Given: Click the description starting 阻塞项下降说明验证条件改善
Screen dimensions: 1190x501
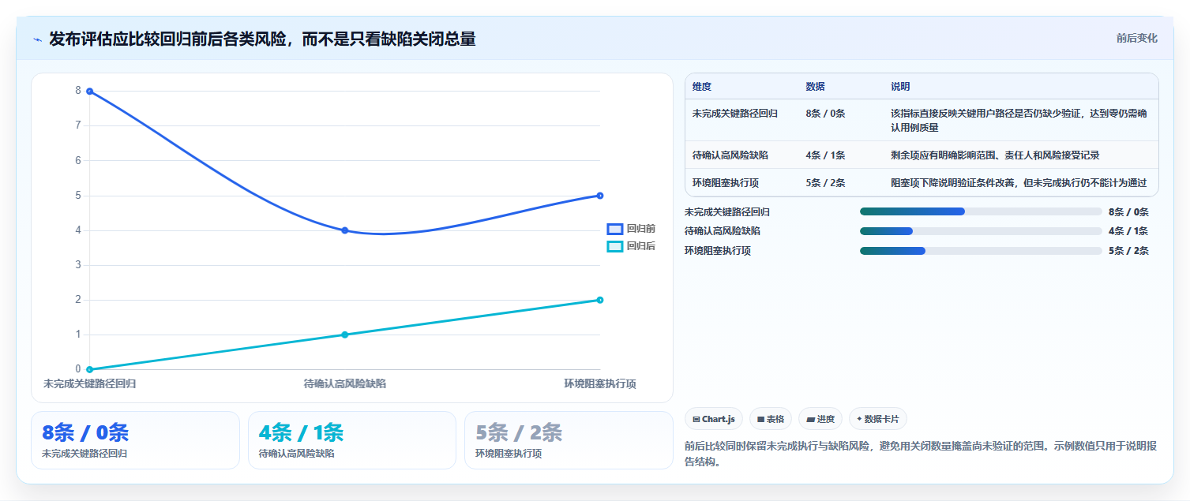Looking at the screenshot, I should tap(1019, 183).
